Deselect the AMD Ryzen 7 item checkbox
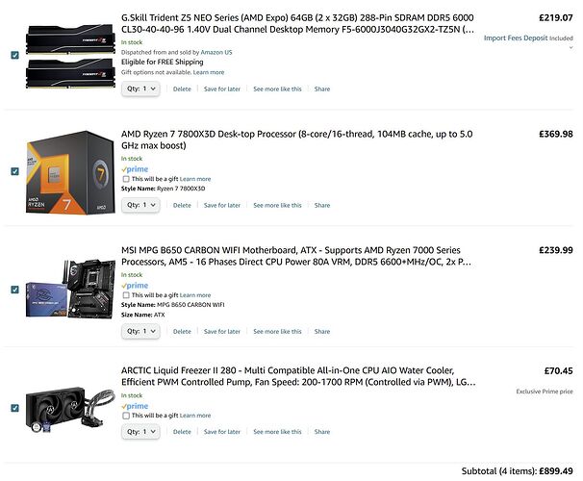Image resolution: width=583 pixels, height=481 pixels. click(x=14, y=171)
